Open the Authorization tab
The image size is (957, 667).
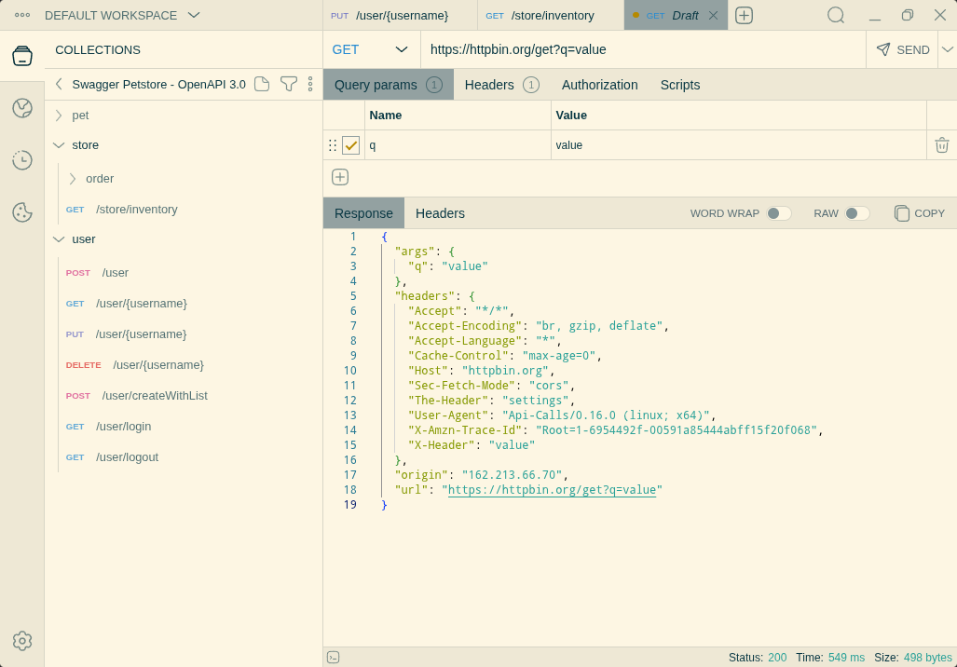point(599,84)
